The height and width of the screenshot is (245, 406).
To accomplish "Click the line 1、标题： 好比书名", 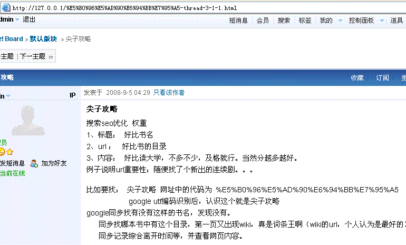I will point(120,135).
